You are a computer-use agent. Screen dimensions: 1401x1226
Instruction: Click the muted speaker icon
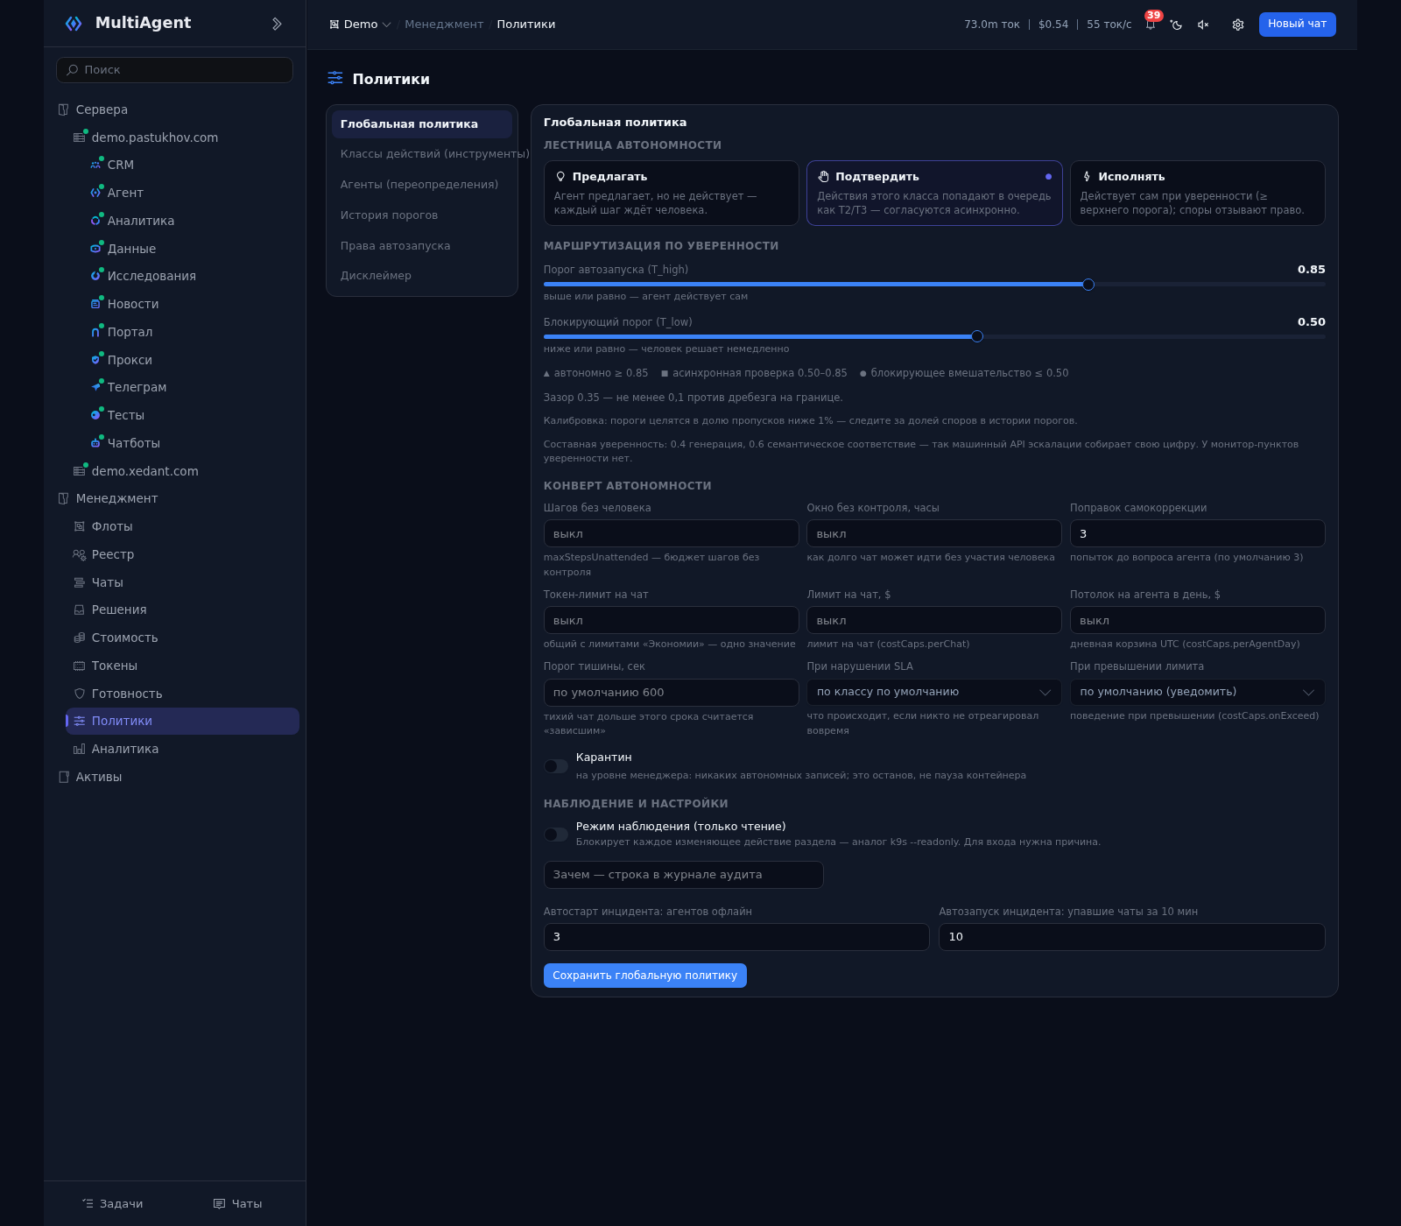click(1203, 25)
